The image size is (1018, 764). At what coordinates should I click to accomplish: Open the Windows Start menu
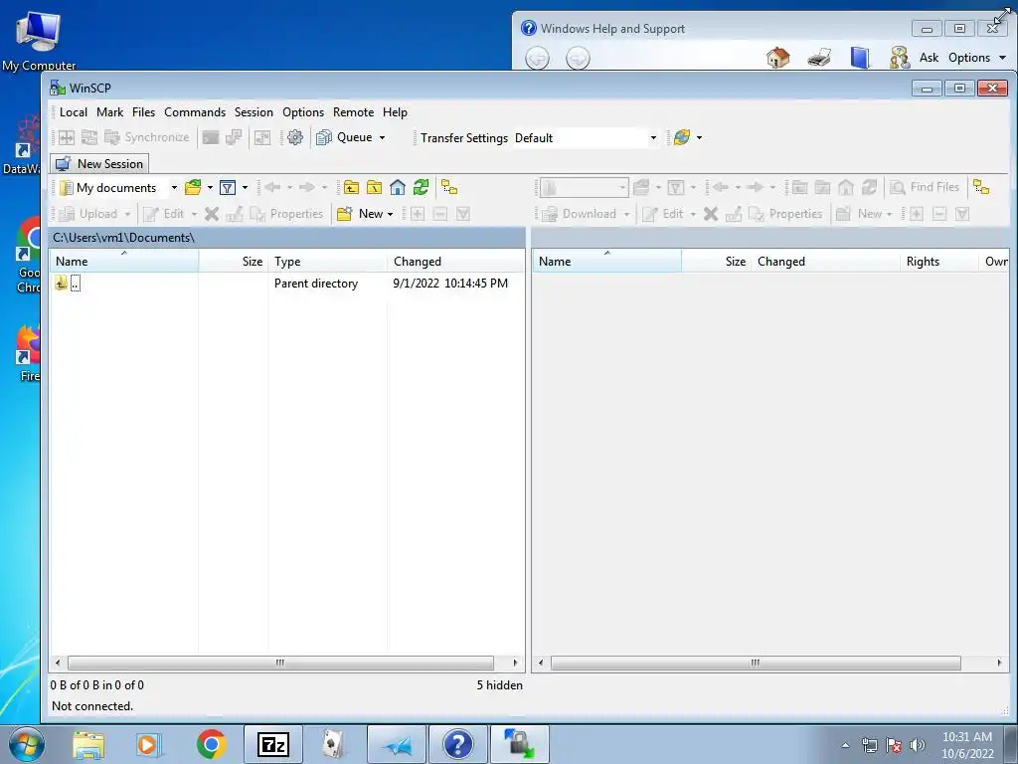pos(27,744)
